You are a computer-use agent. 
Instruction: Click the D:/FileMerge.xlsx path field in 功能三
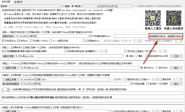(x=80, y=68)
